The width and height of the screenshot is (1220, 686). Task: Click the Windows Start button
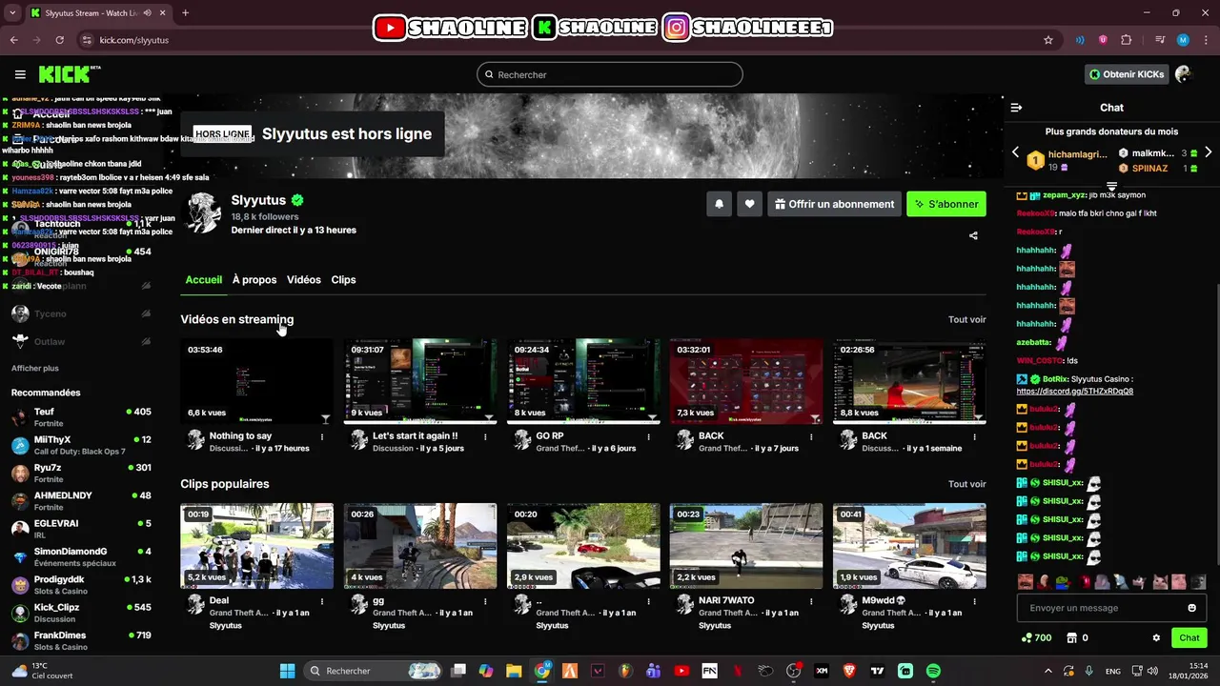(287, 671)
